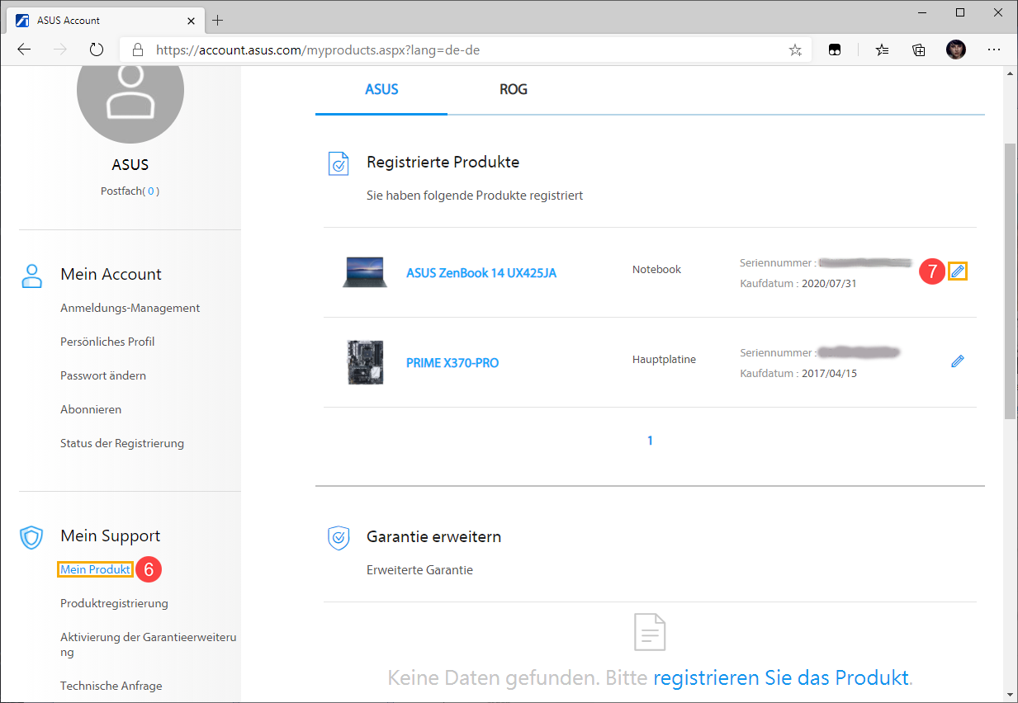Image resolution: width=1018 pixels, height=703 pixels.
Task: Click the Registrierte Produkte heading
Action: pyautogui.click(x=443, y=163)
